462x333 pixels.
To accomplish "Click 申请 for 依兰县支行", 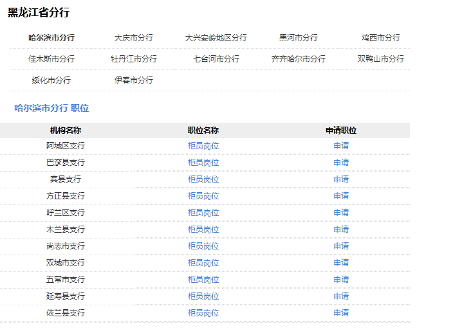I will coord(341,313).
